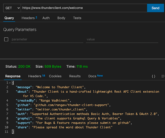Open the request Headers tab
The width and height of the screenshot is (165, 138).
(29, 18)
